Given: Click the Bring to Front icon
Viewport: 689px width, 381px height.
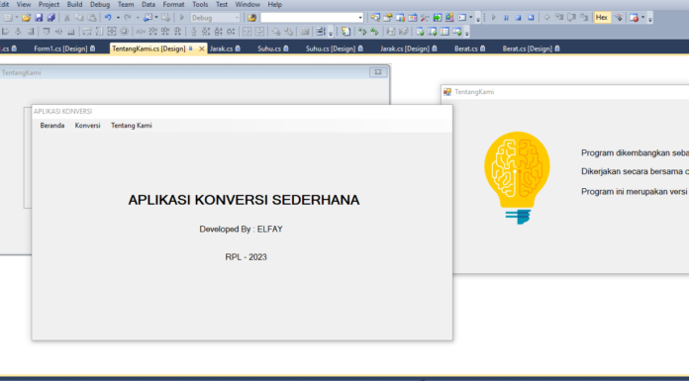Looking at the screenshot, I should [x=276, y=32].
